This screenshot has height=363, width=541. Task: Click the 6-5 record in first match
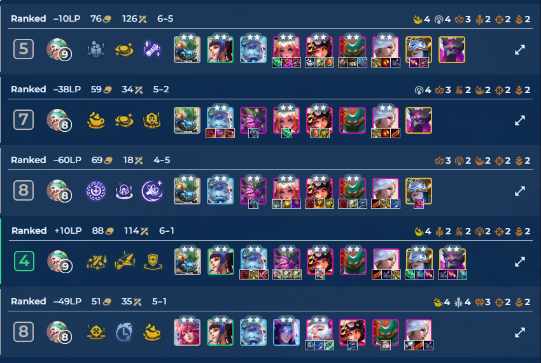pyautogui.click(x=165, y=18)
